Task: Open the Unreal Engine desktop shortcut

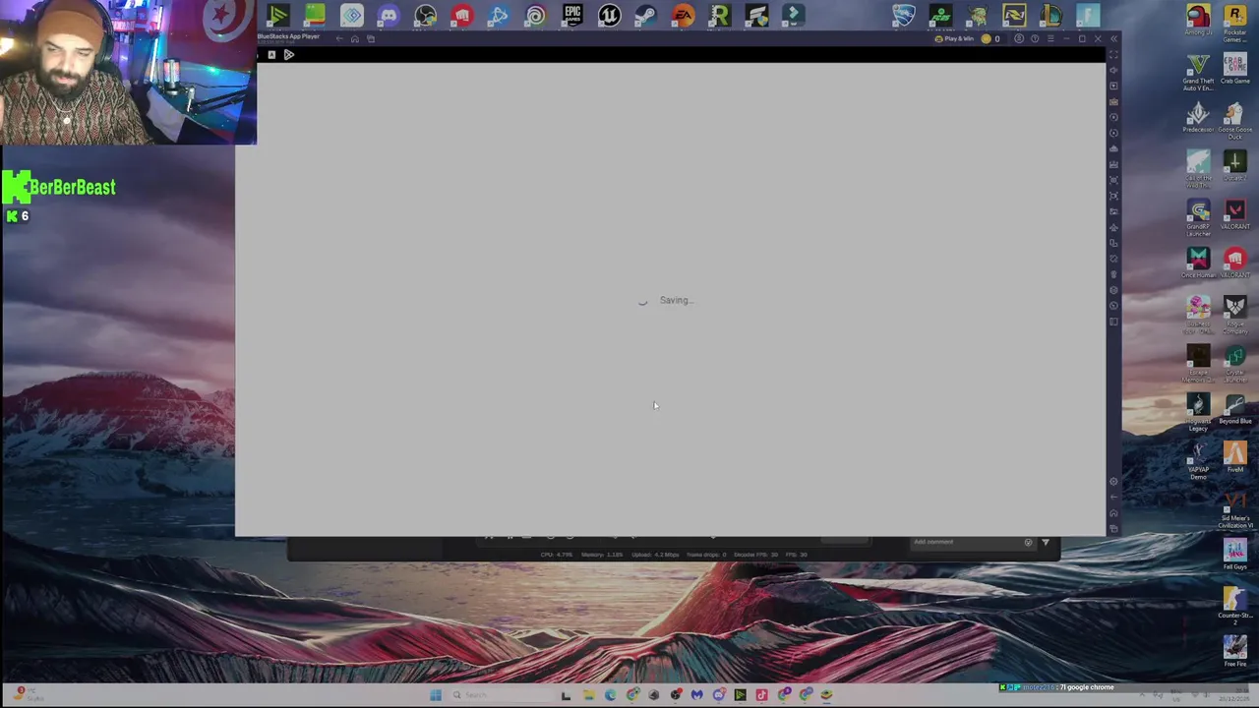Action: [609, 16]
